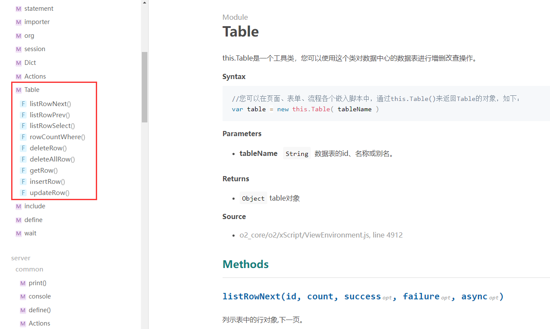Navigate to deleteAllRow() function

click(x=52, y=159)
